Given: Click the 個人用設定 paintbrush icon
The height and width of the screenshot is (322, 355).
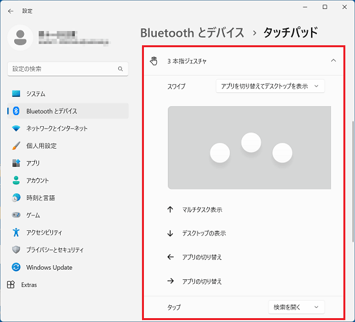Looking at the screenshot, I should point(16,145).
